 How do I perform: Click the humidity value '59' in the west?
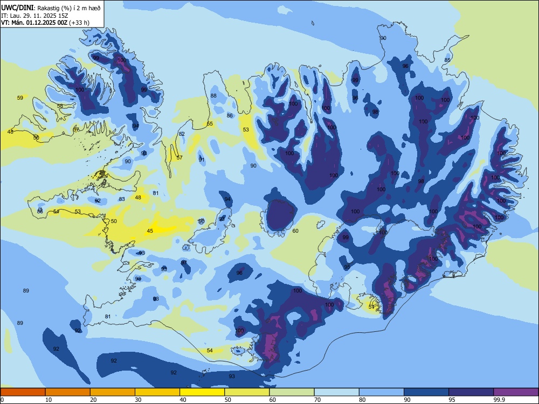tap(20, 98)
